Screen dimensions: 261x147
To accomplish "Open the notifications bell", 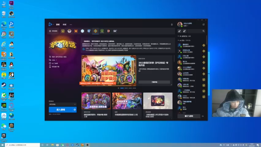I will click(x=172, y=24).
